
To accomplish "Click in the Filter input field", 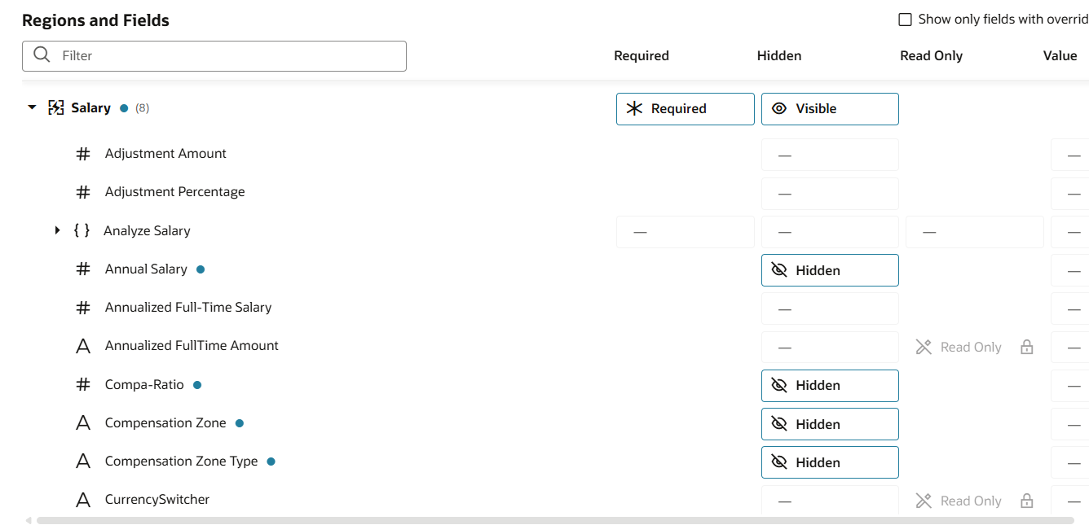I will click(x=214, y=56).
